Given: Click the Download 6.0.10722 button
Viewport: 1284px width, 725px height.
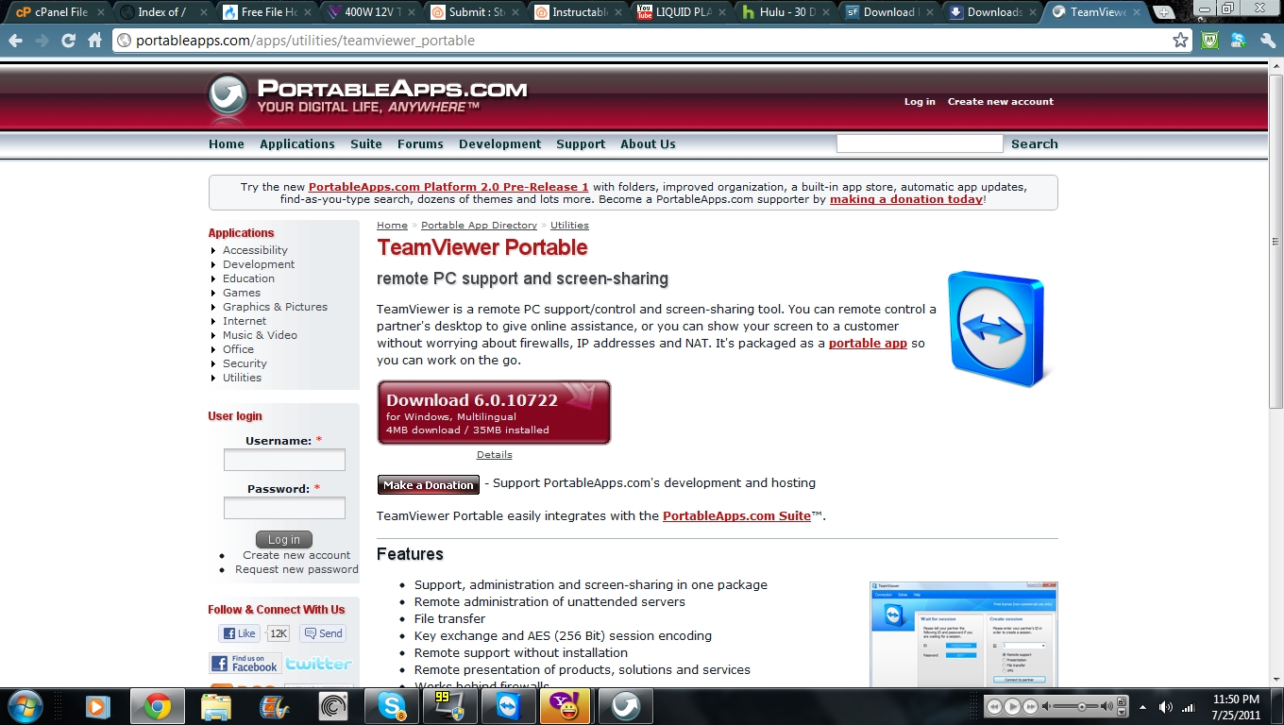Looking at the screenshot, I should point(494,413).
